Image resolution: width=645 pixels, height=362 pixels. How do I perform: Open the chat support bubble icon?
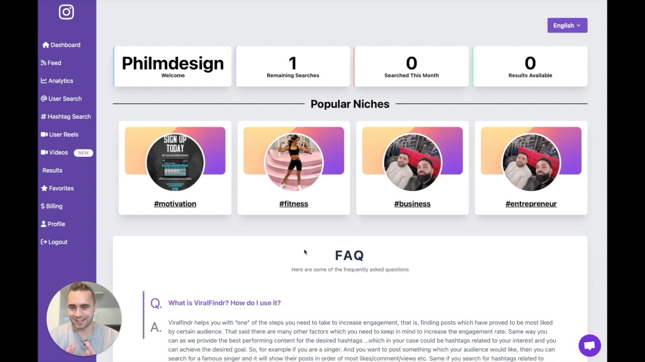pyautogui.click(x=590, y=345)
